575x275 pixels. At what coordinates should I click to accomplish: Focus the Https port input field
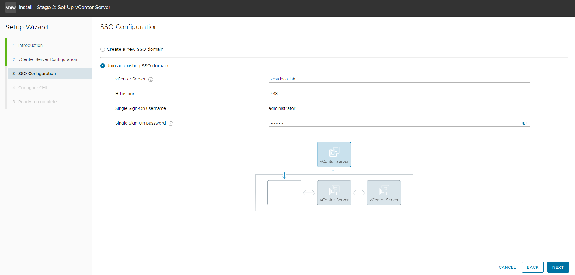click(399, 94)
